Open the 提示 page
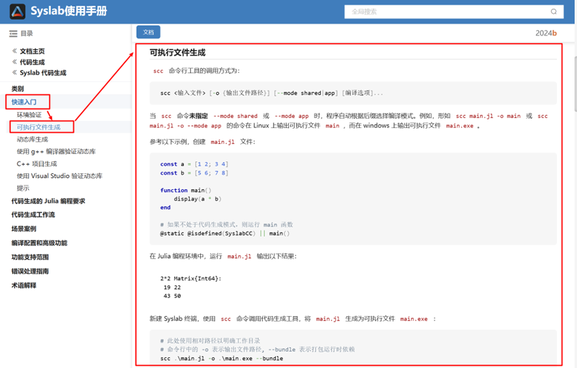The width and height of the screenshot is (577, 368). pos(23,188)
